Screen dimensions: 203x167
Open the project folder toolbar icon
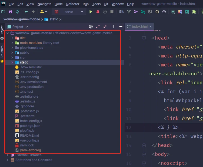pos(3,12)
